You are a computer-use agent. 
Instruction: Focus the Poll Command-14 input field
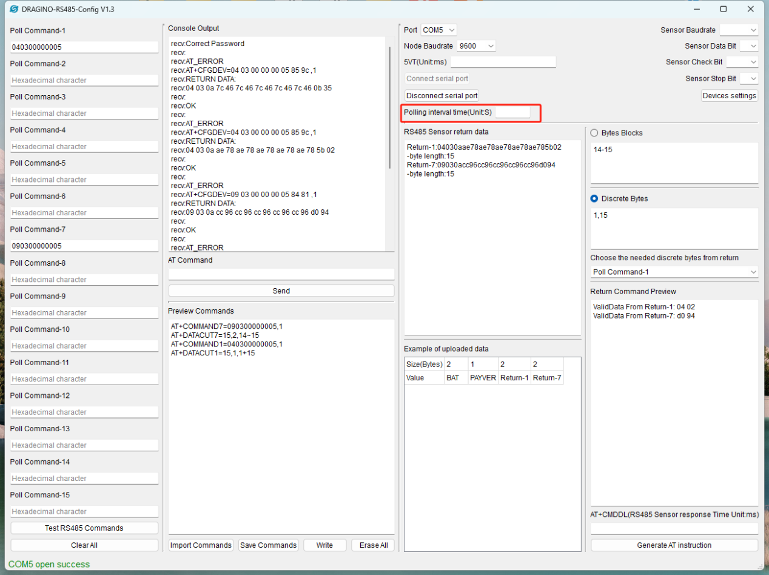coord(84,479)
